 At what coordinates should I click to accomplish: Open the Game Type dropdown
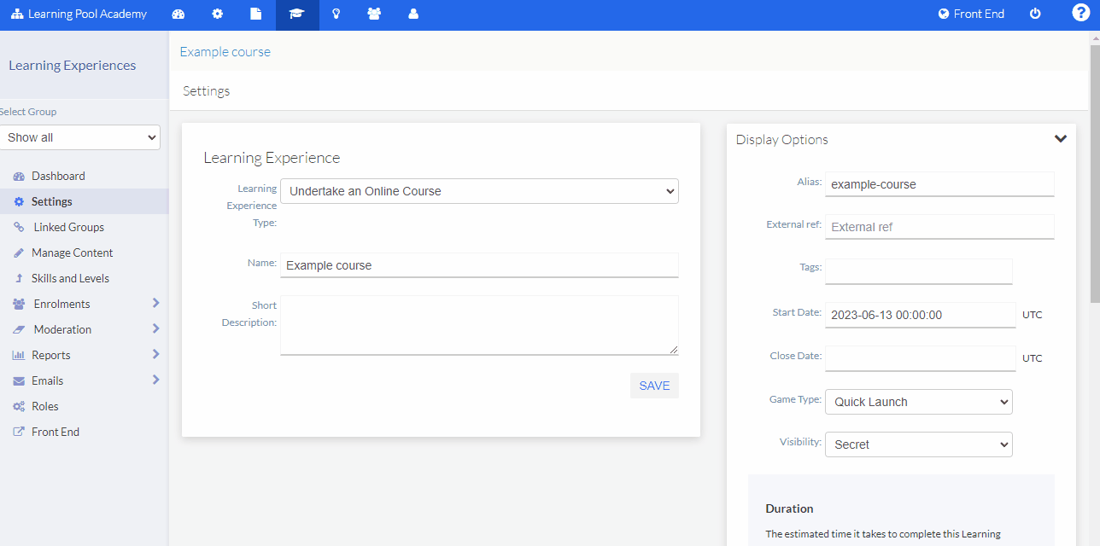tap(918, 401)
